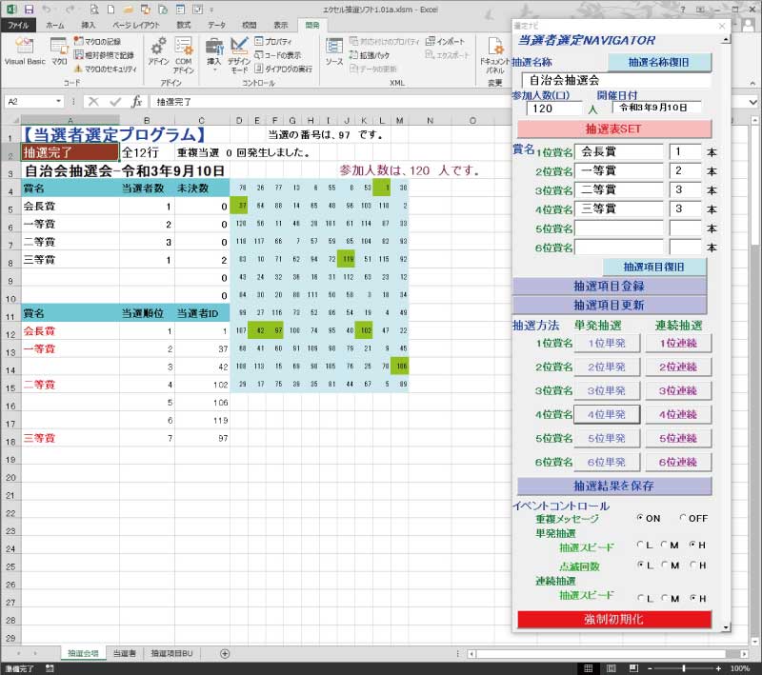Click the 1位単発 draw button

click(x=607, y=344)
